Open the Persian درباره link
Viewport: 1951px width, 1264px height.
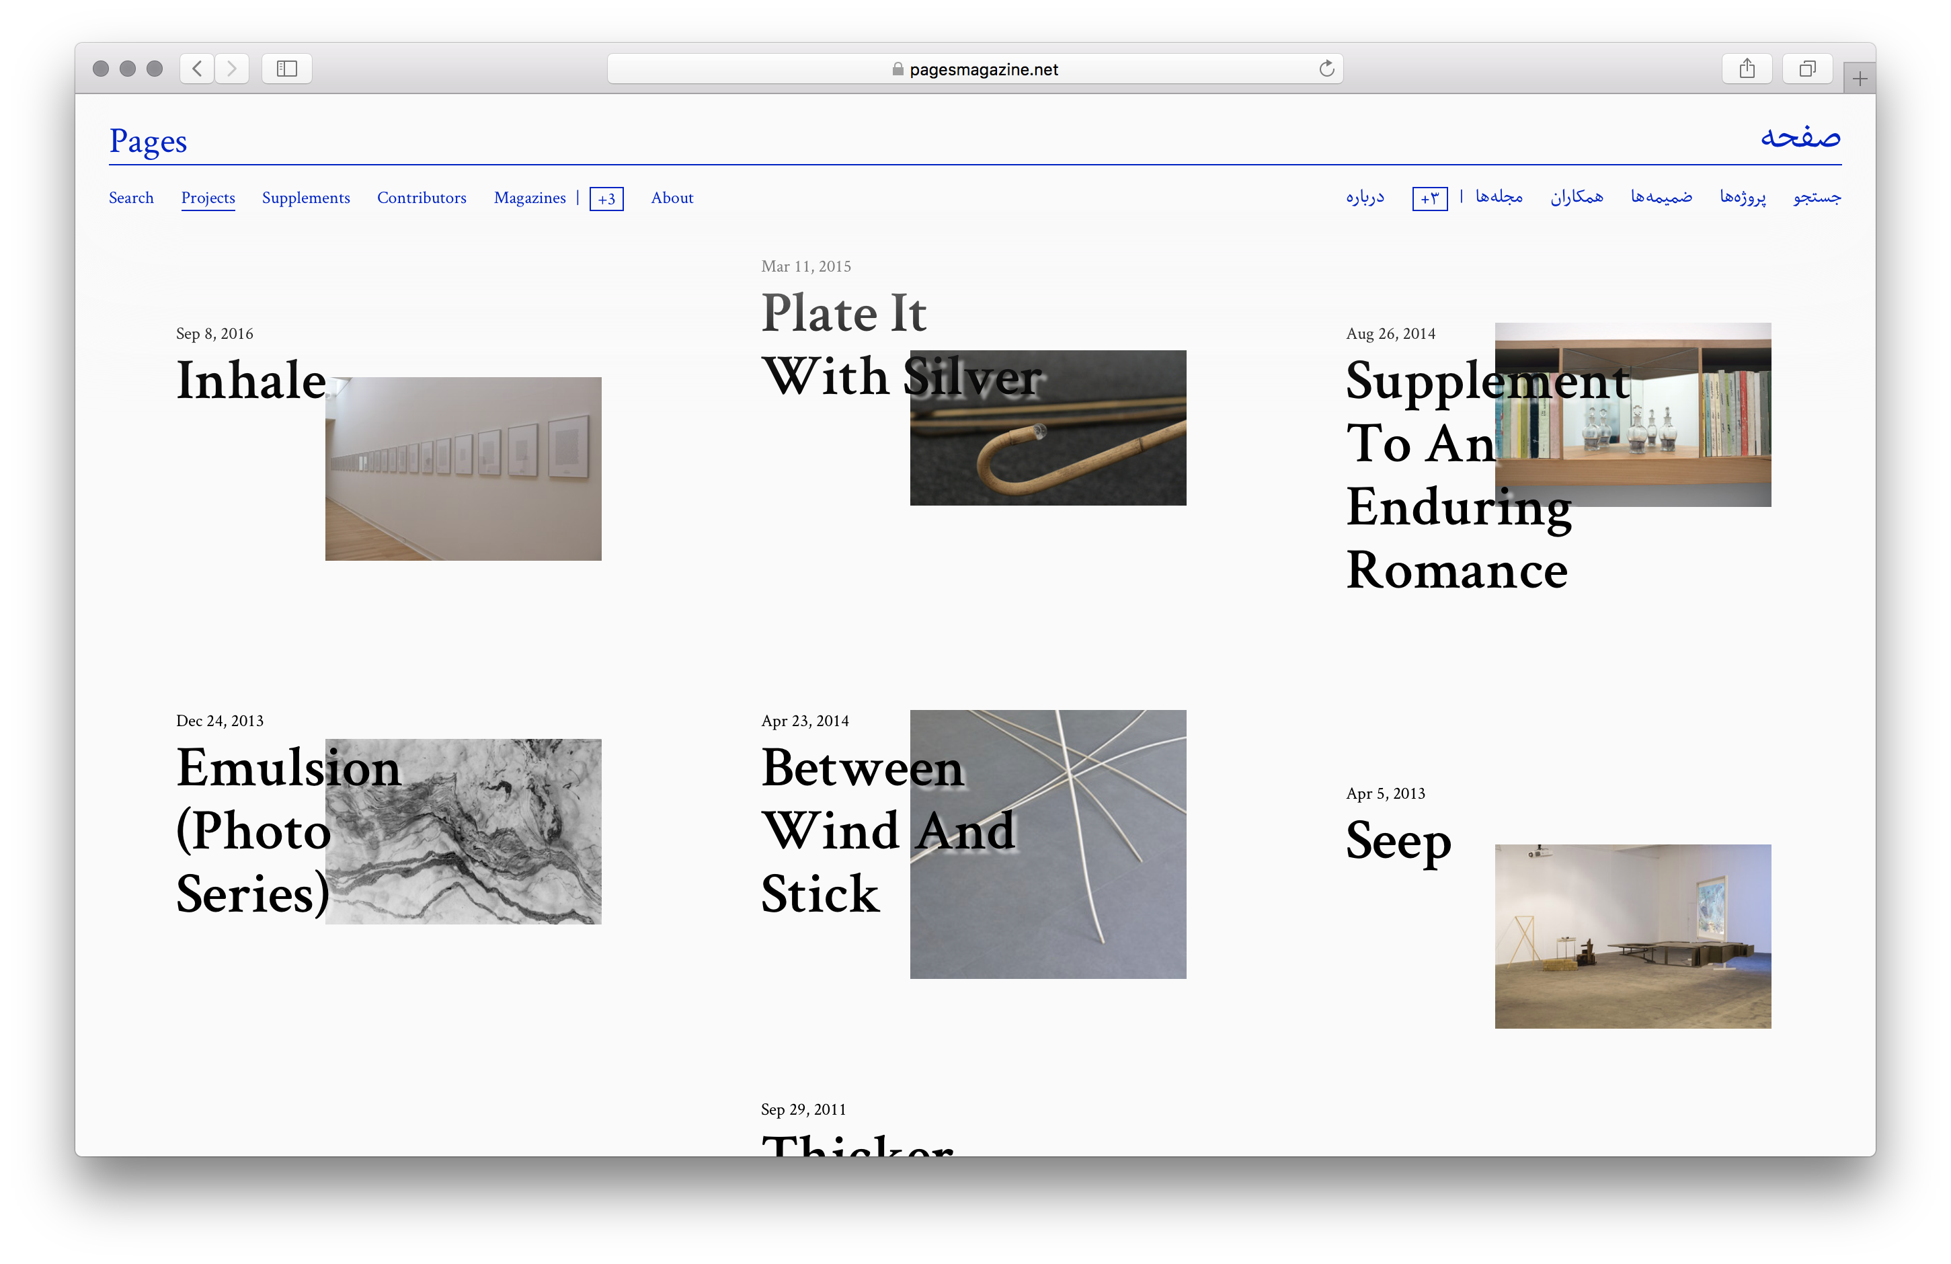tap(1365, 198)
